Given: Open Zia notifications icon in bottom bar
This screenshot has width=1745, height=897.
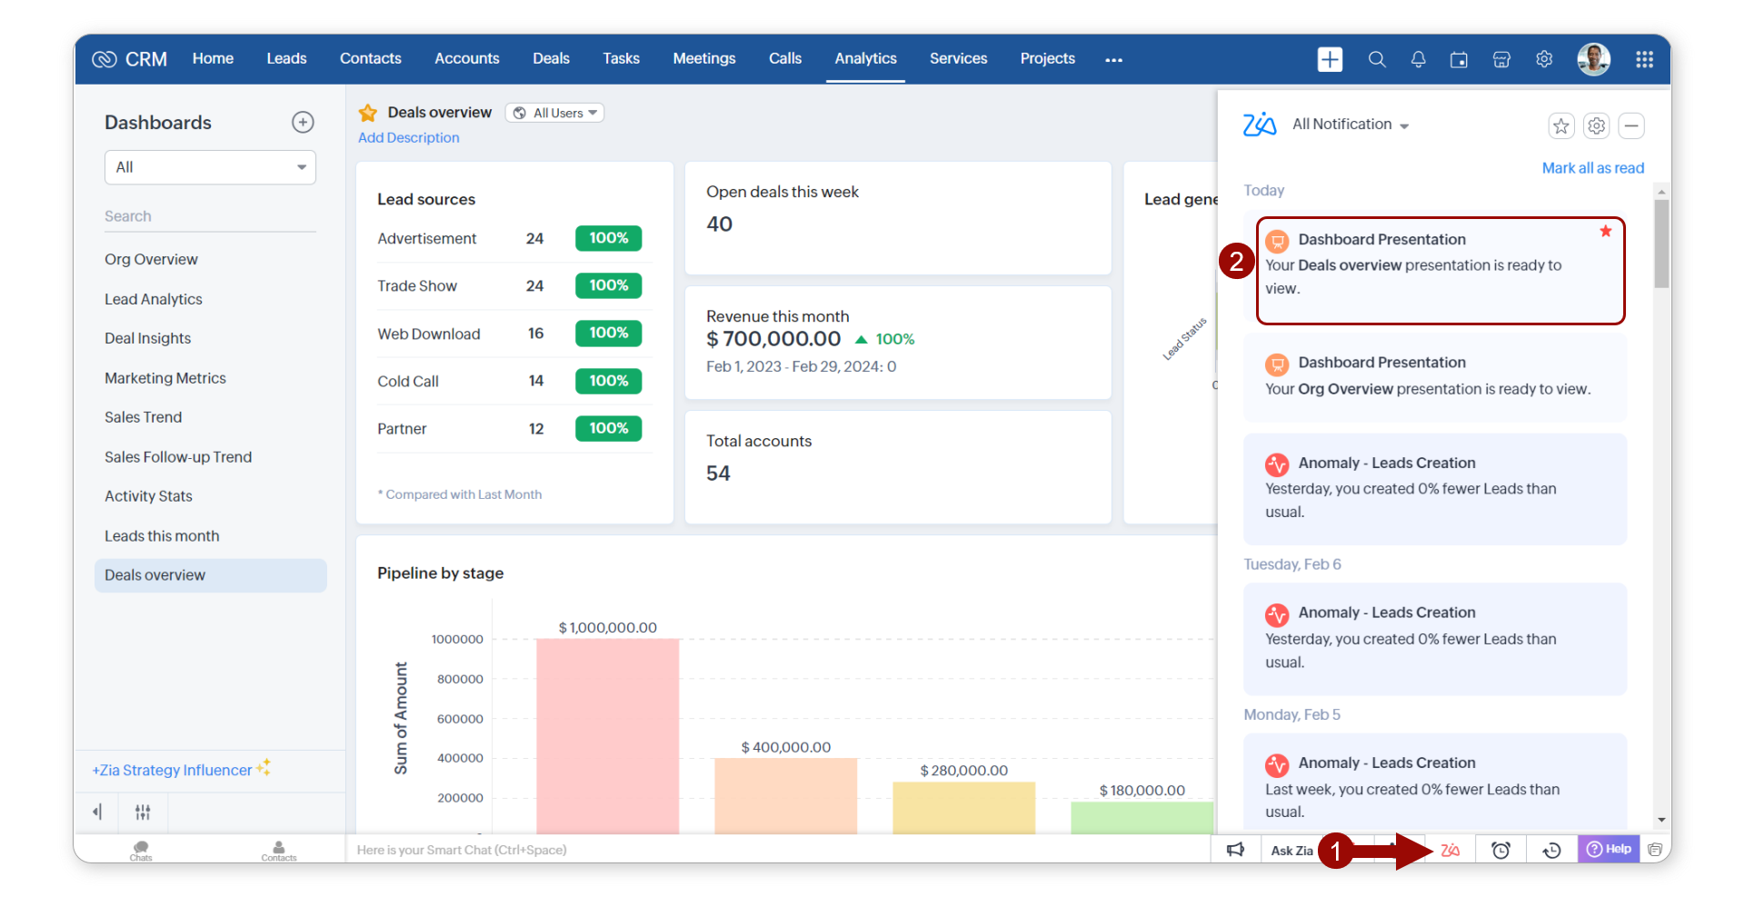Looking at the screenshot, I should pos(1450,850).
